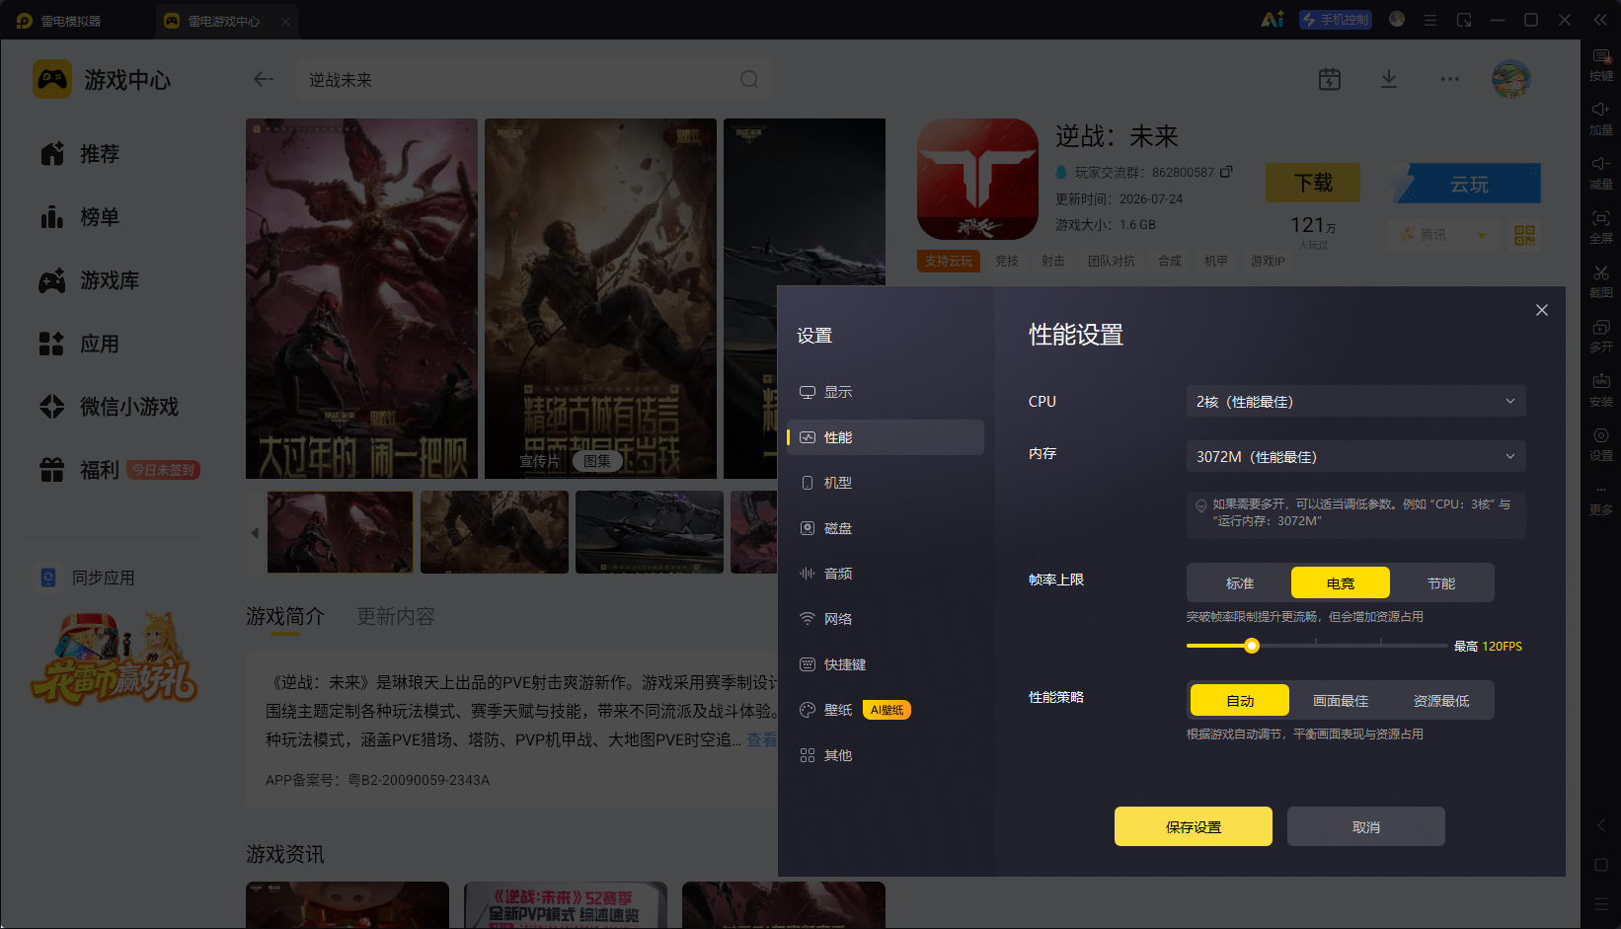The width and height of the screenshot is (1621, 929).
Task: Switch to the 更新内容 tab
Action: (396, 617)
